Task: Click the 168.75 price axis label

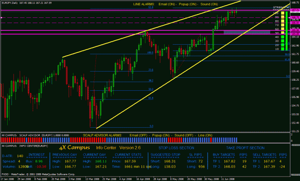Action: click(295, 3)
